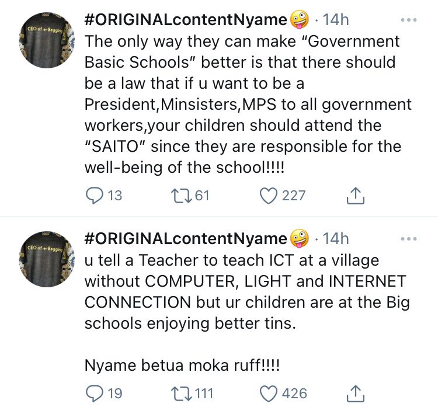Open first tweet via its 14h timestamp

coord(336,20)
